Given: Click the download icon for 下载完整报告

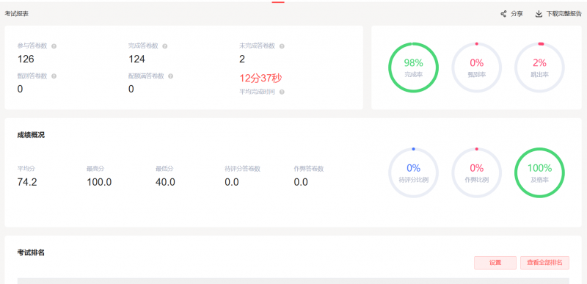Looking at the screenshot, I should click(x=539, y=14).
